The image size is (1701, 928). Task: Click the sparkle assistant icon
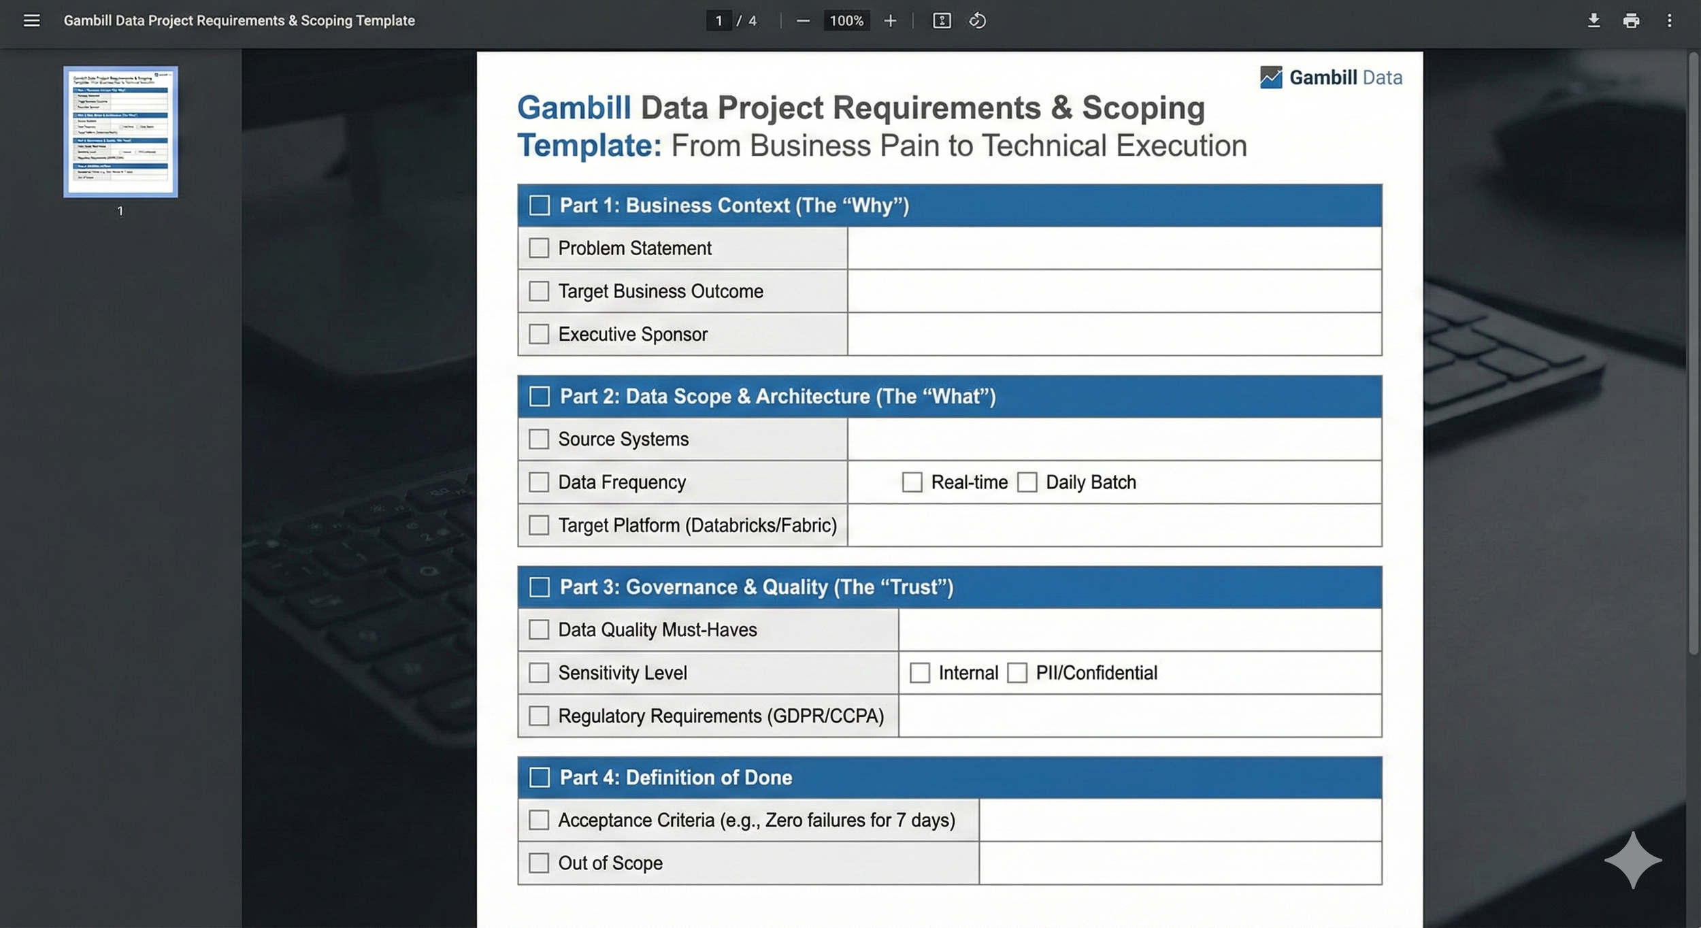(x=1633, y=860)
